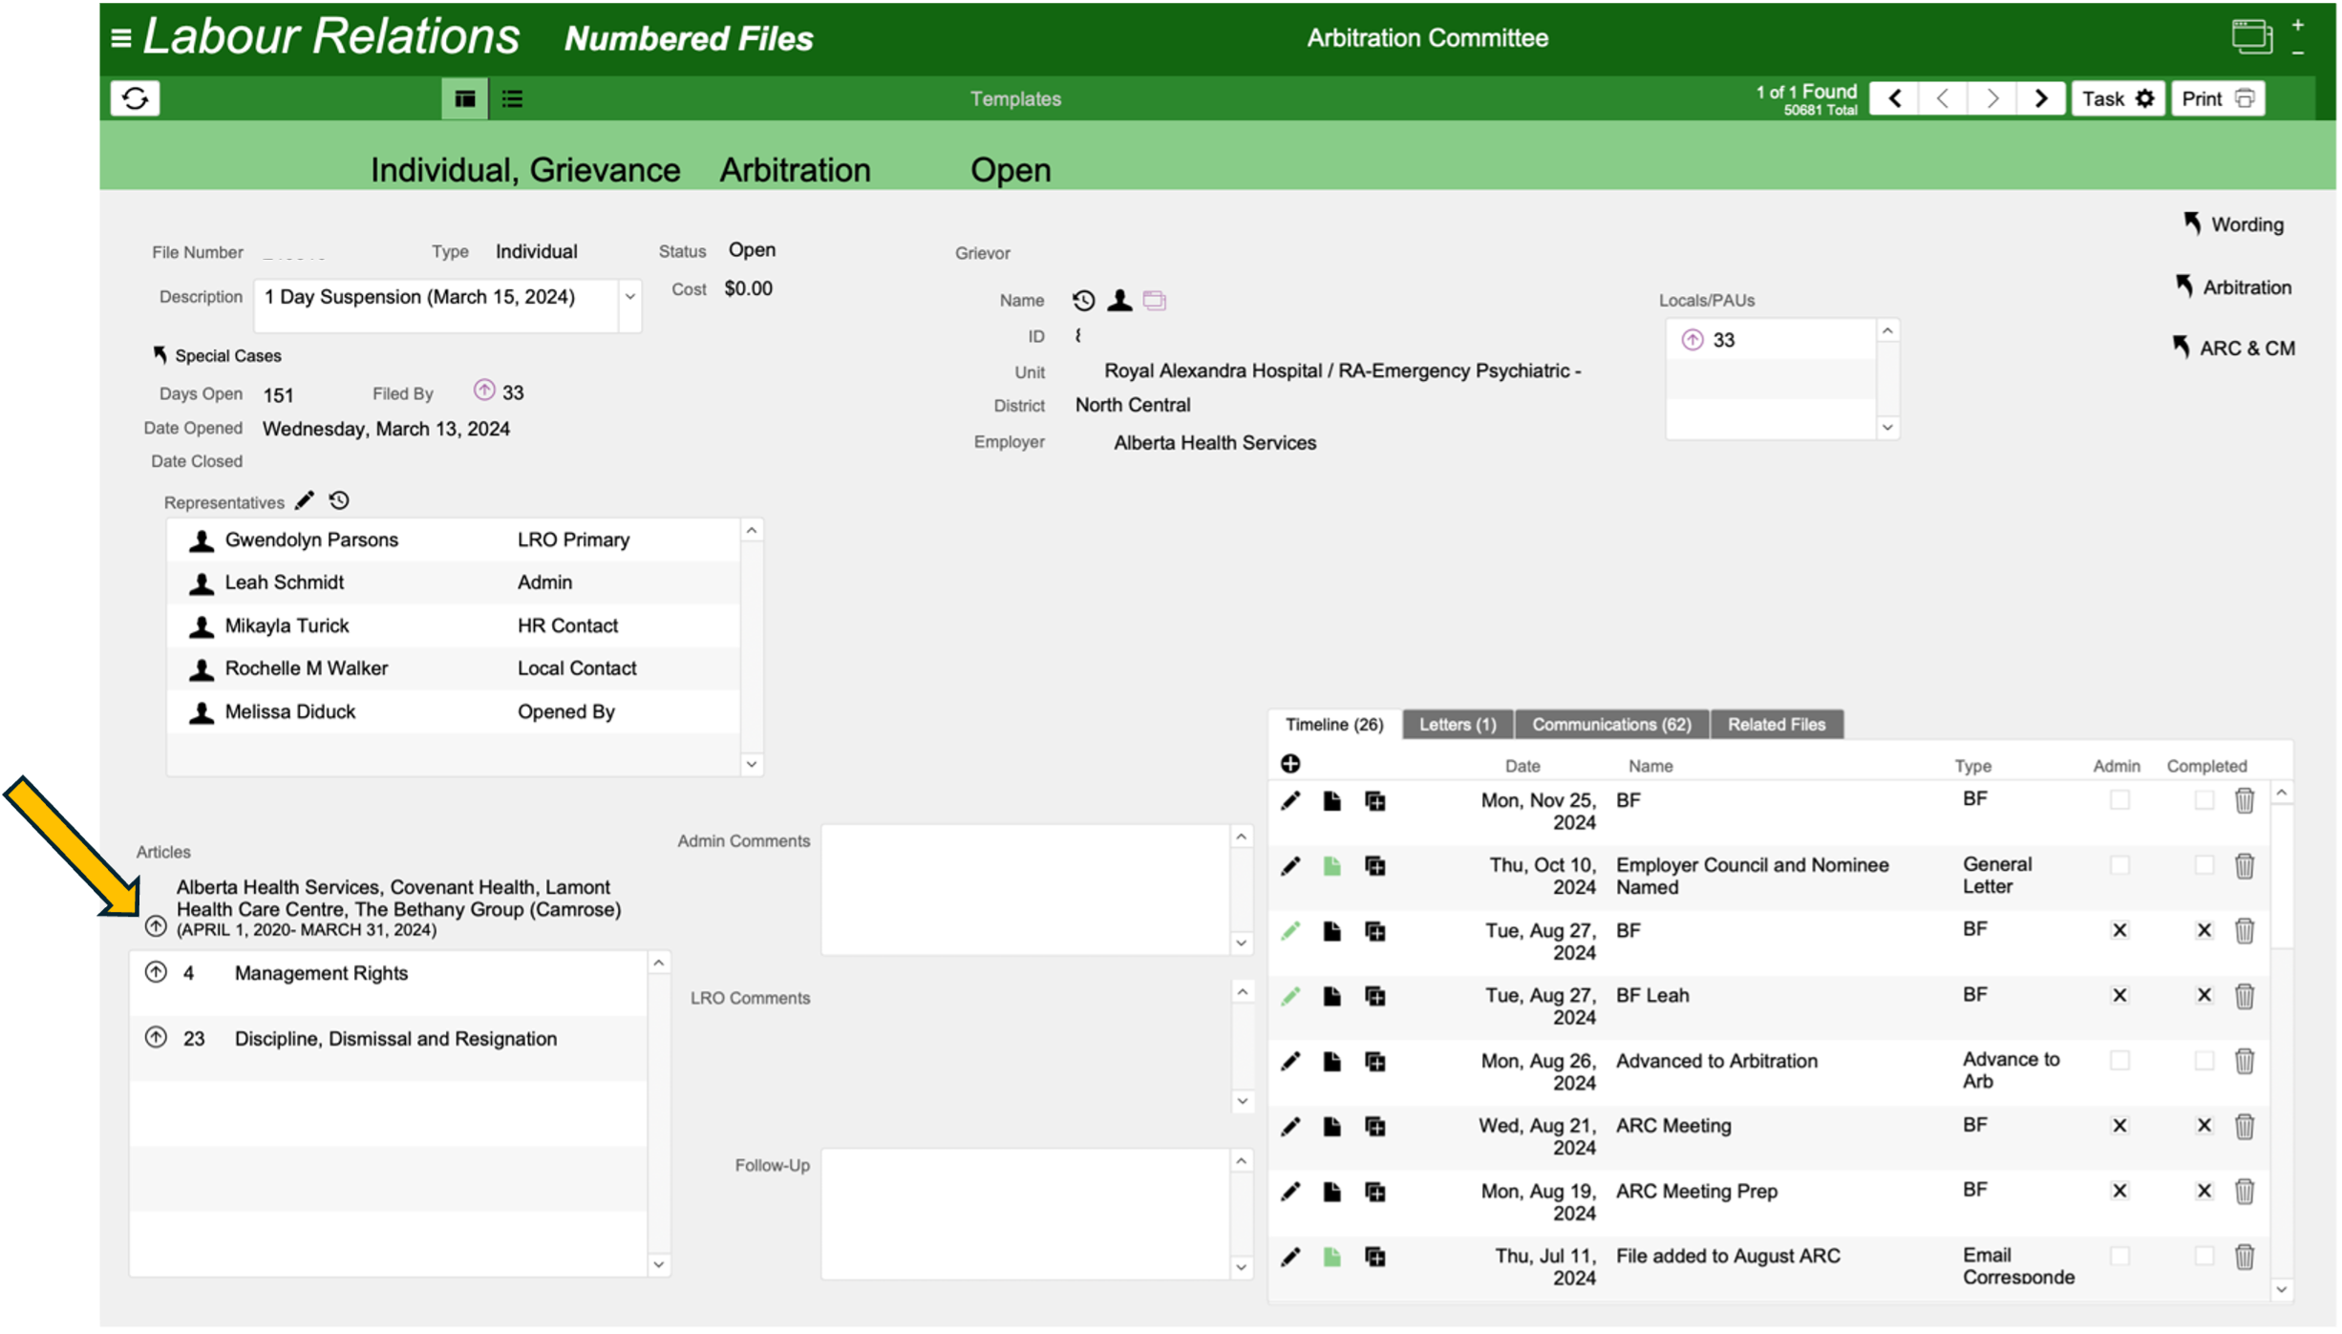This screenshot has width=2342, height=1334.
Task: Uncheck Admin for ARC Meeting entry
Action: tap(2119, 1126)
